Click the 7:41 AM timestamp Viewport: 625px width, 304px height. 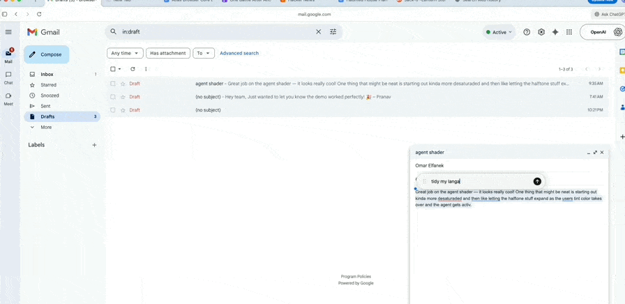596,97
